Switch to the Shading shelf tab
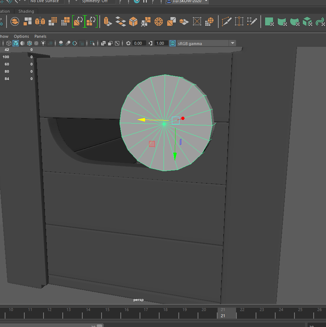 click(x=26, y=11)
